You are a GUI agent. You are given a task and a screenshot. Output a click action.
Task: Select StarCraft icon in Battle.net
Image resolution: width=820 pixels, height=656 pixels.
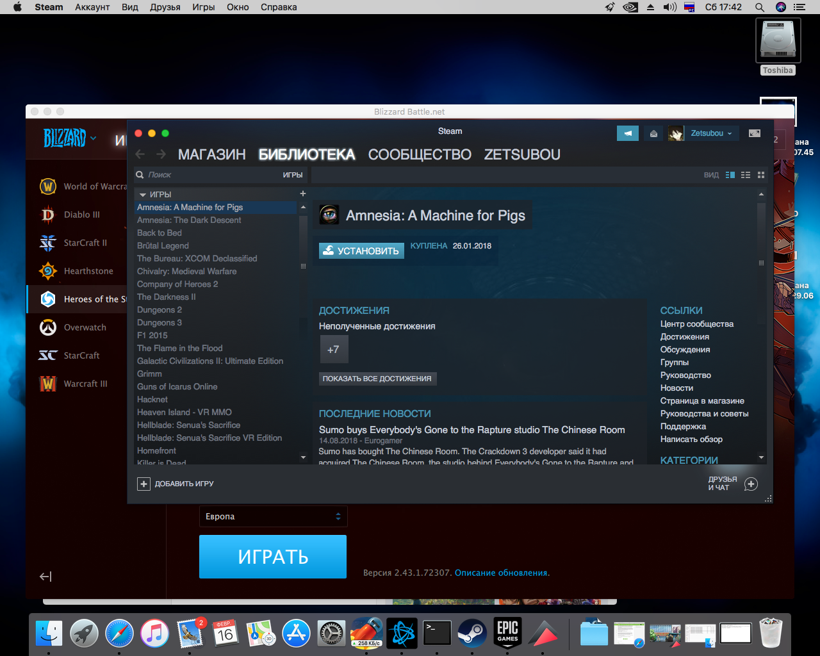point(48,356)
